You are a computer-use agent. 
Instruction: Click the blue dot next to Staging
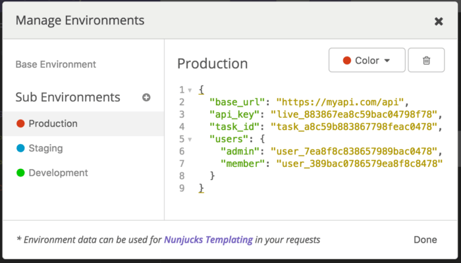[20, 148]
